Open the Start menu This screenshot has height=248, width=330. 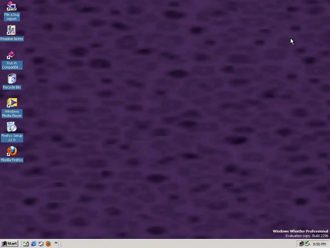(9, 244)
